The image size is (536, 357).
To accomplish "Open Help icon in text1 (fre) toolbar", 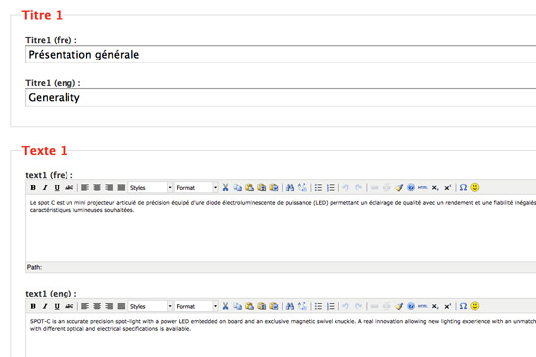I will pos(411,187).
